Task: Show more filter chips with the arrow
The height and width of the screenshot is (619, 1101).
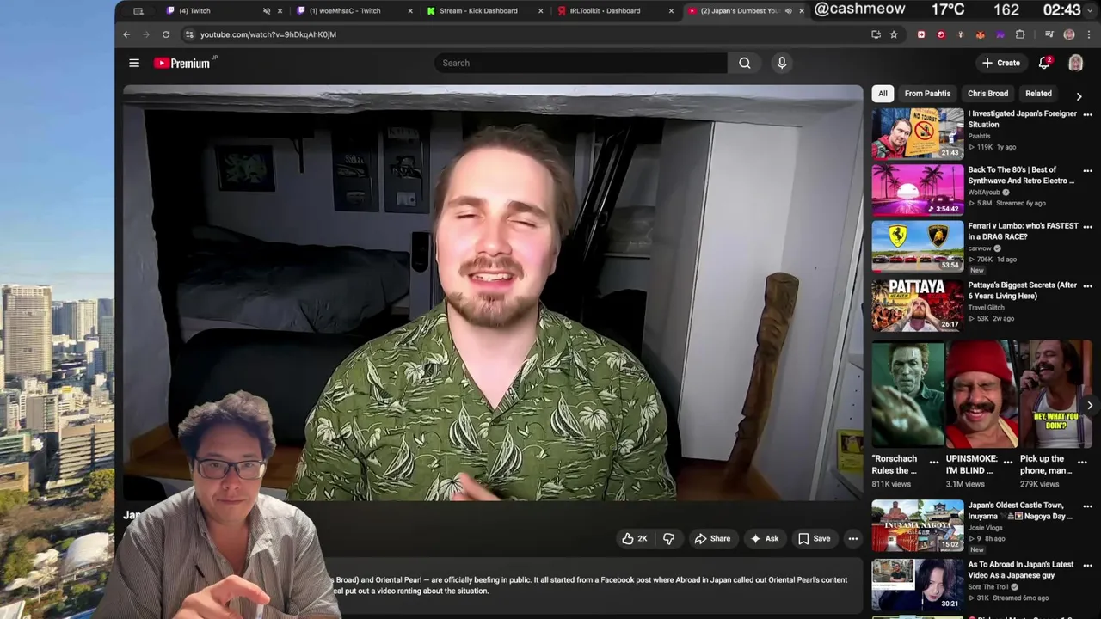Action: (x=1079, y=96)
